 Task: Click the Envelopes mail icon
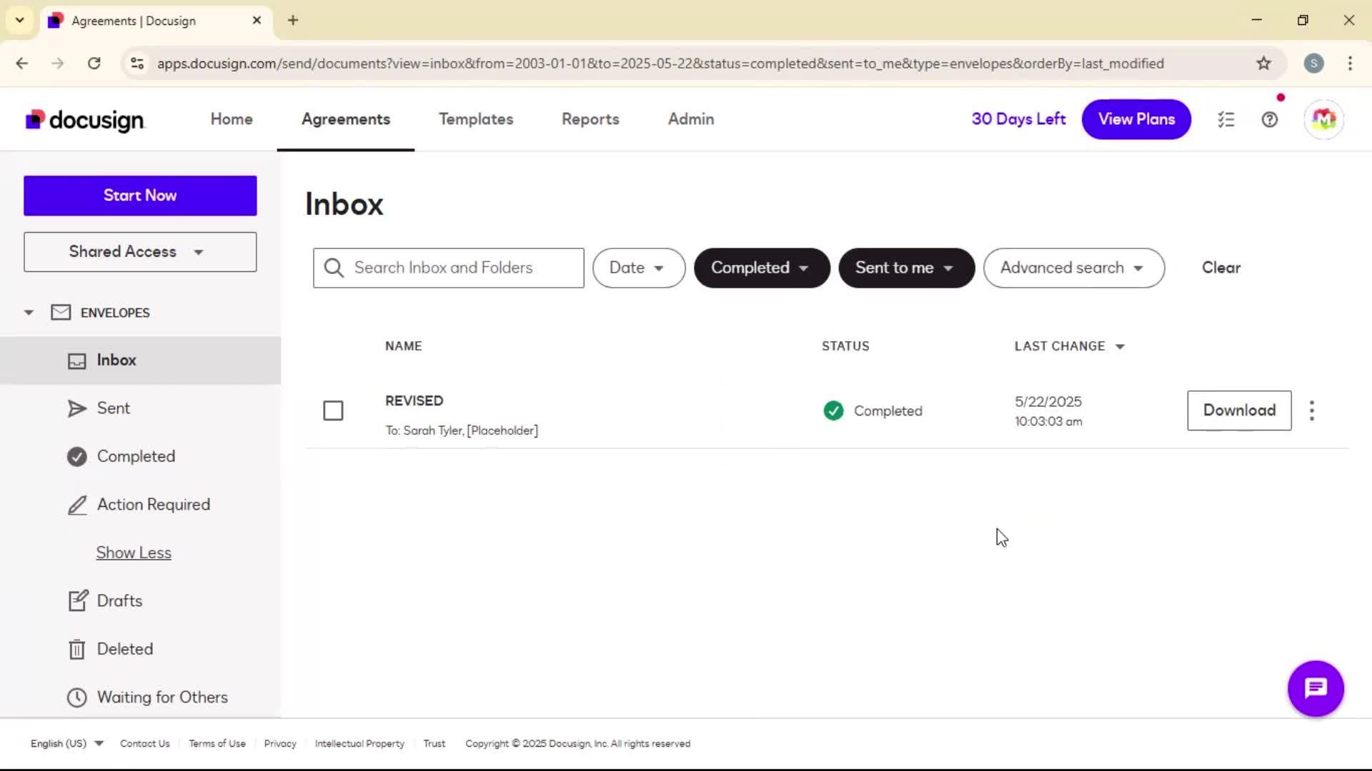pyautogui.click(x=61, y=313)
